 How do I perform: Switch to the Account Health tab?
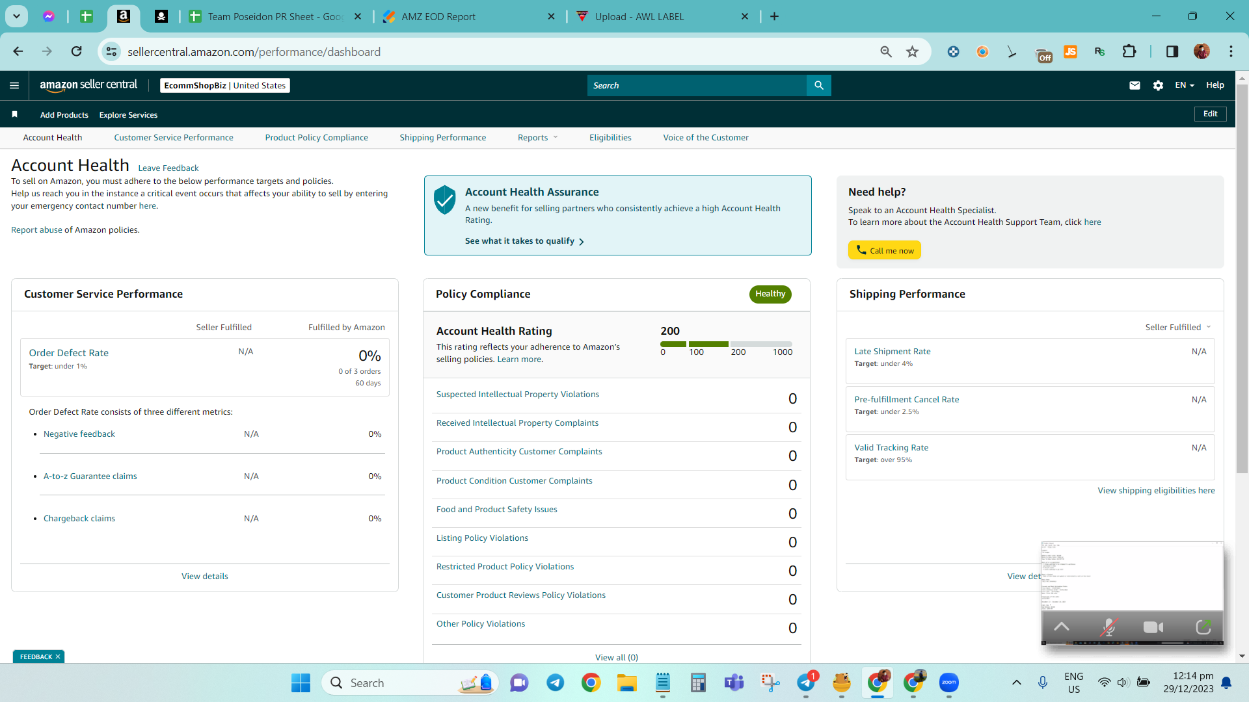tap(53, 137)
